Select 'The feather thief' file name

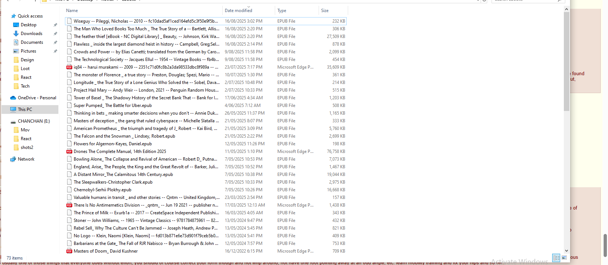pos(146,37)
